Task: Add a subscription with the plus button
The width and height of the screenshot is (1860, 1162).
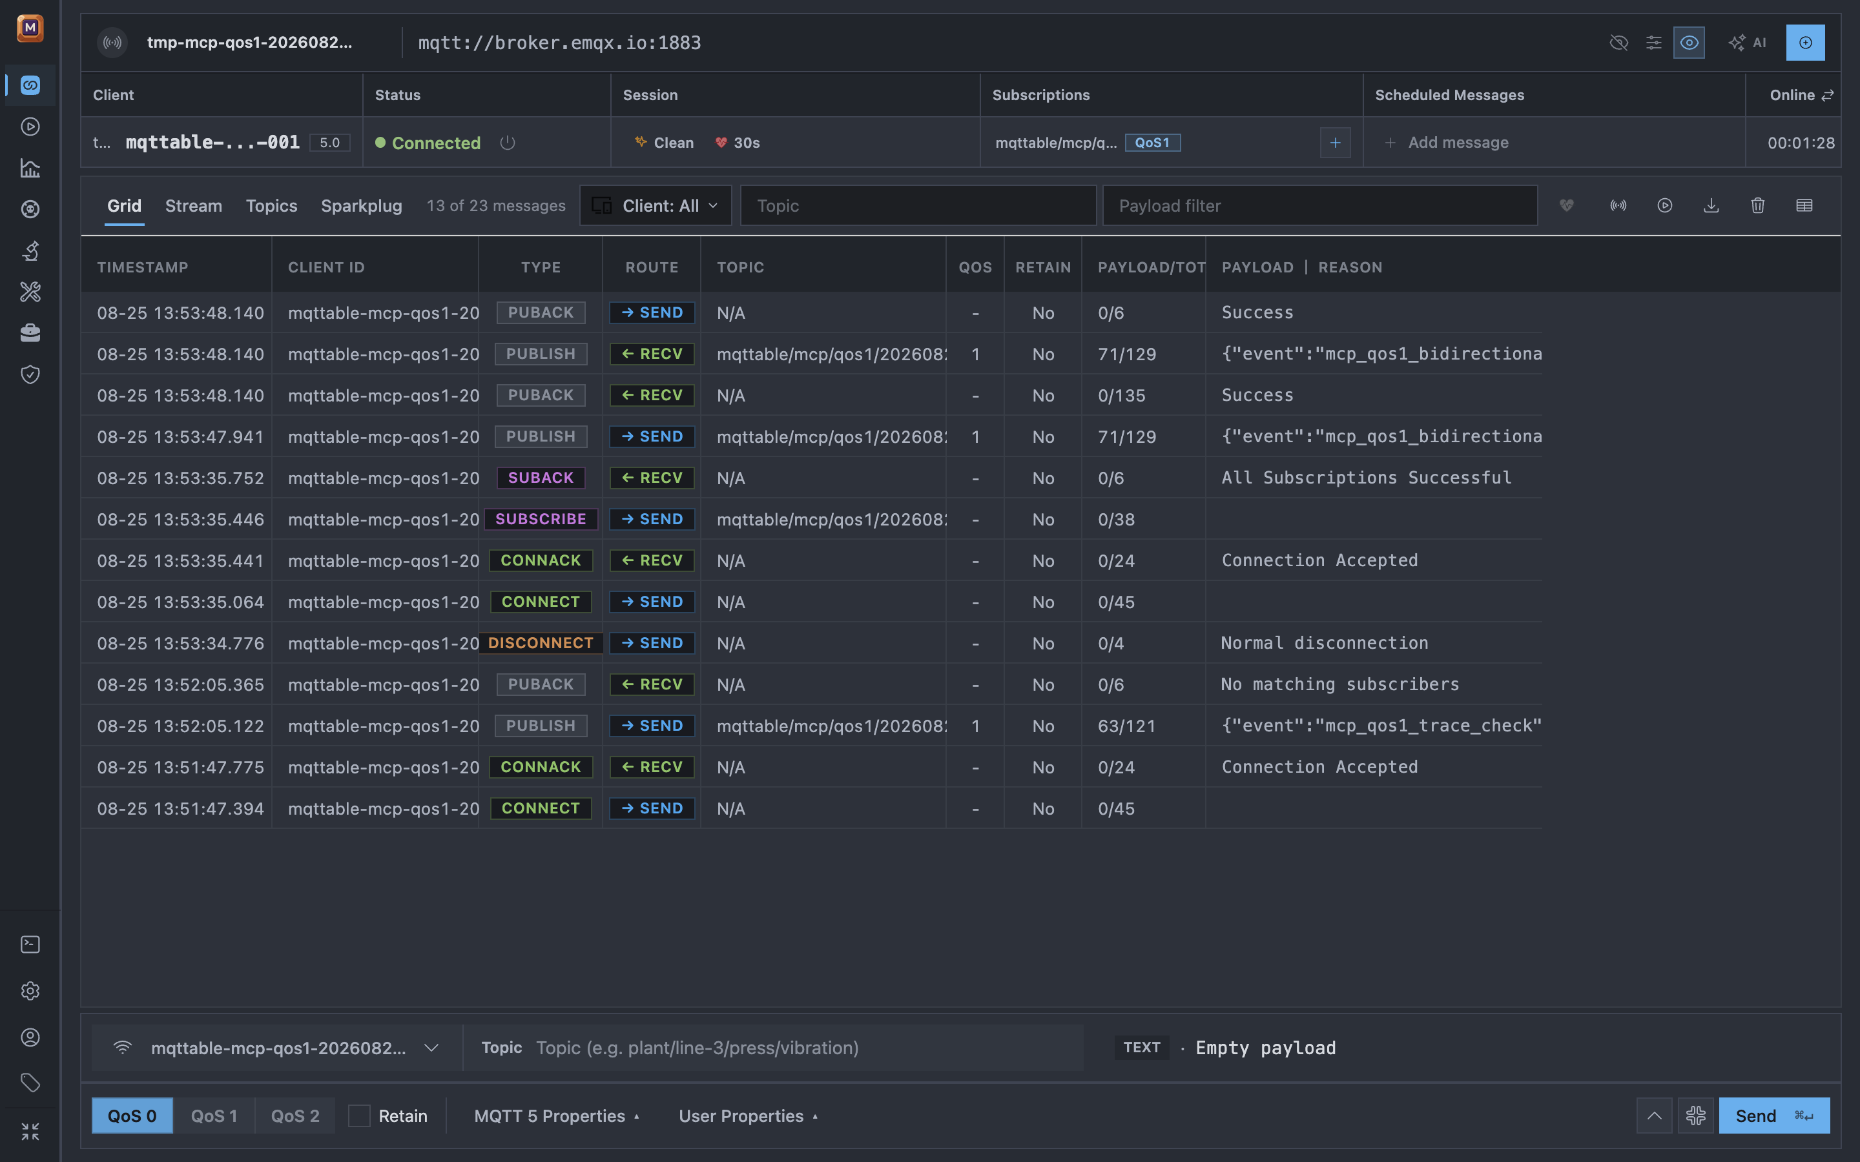Action: 1335,143
